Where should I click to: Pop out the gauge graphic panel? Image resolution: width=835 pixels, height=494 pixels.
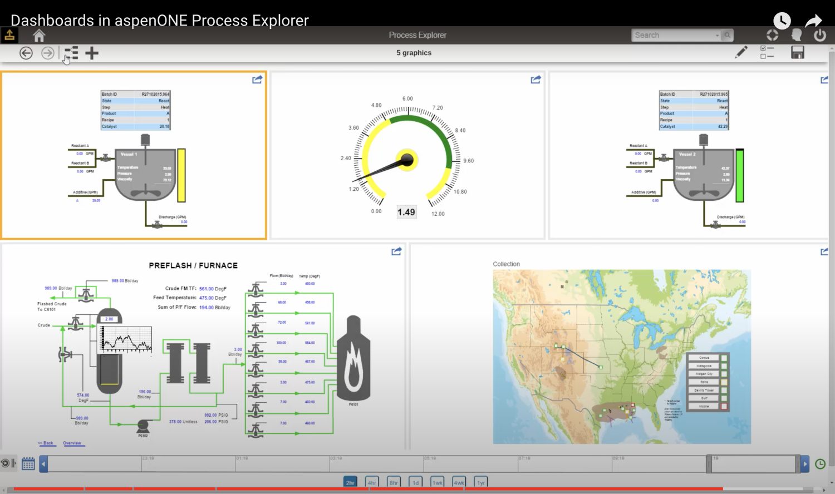(x=536, y=80)
